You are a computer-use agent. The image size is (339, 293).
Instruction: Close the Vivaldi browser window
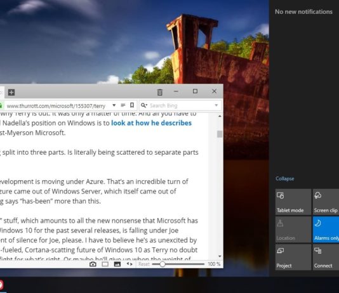tap(214, 91)
